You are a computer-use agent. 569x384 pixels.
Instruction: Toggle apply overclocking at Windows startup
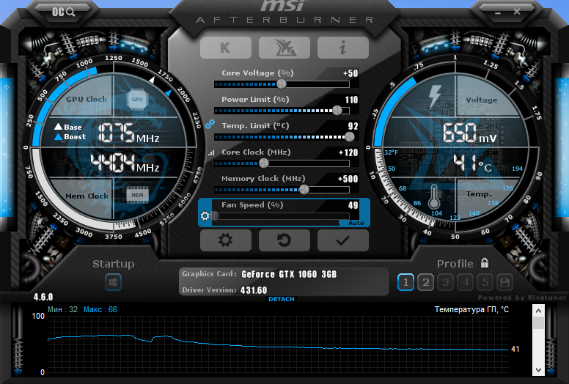coord(113,282)
